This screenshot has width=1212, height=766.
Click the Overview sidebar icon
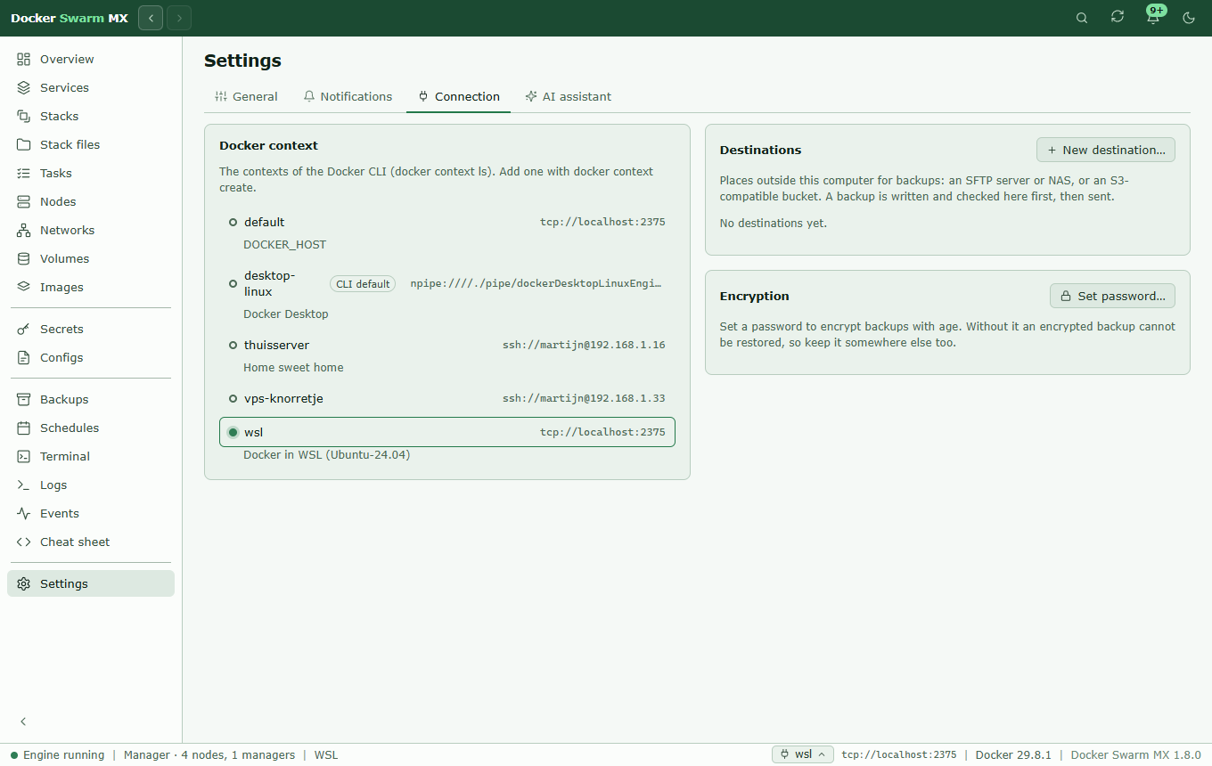(24, 59)
